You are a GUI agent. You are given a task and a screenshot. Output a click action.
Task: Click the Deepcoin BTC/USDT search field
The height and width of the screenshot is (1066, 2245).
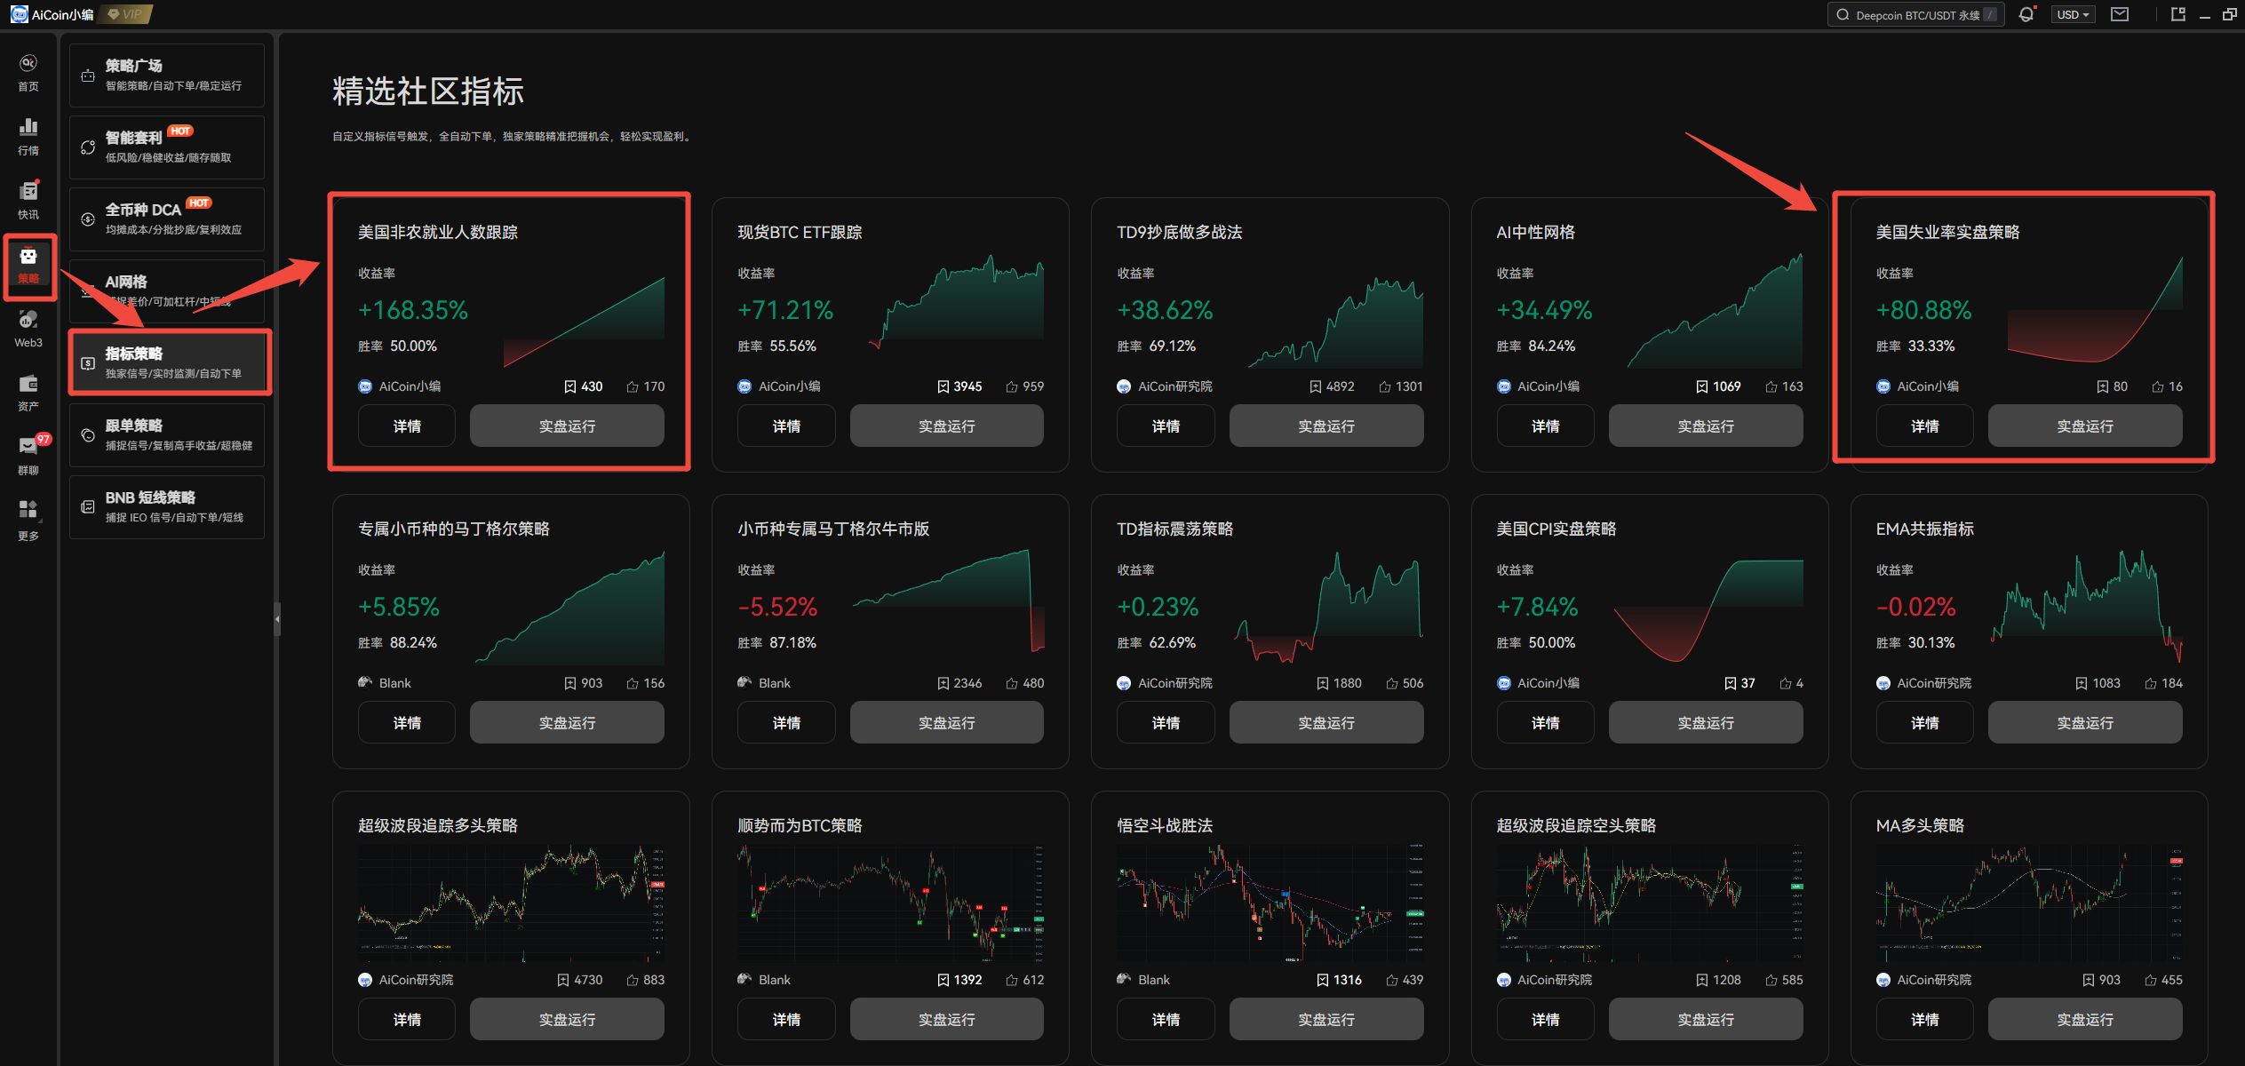click(x=1915, y=14)
